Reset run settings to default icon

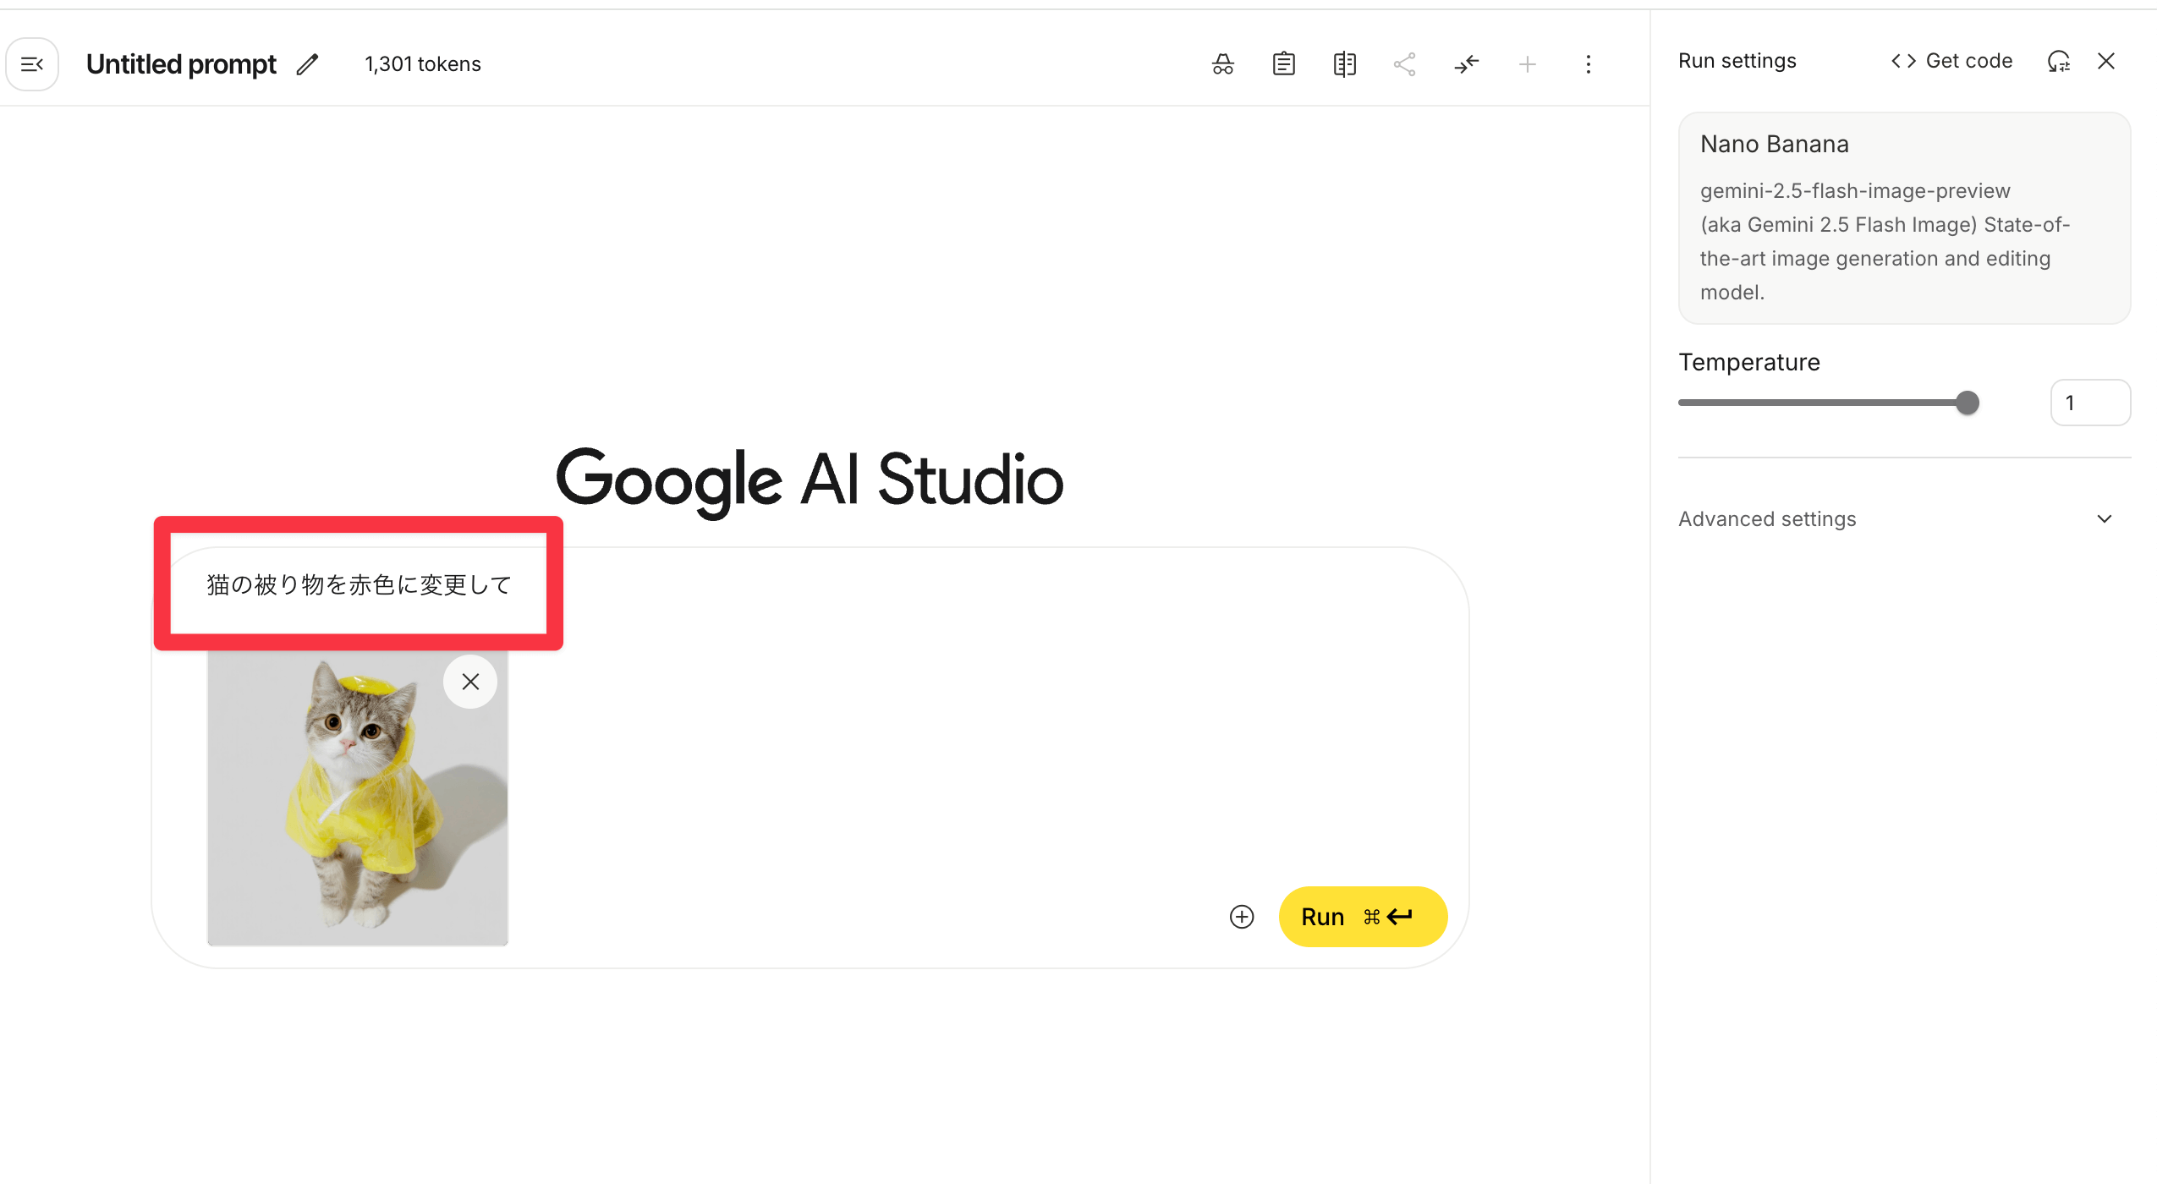[2058, 61]
